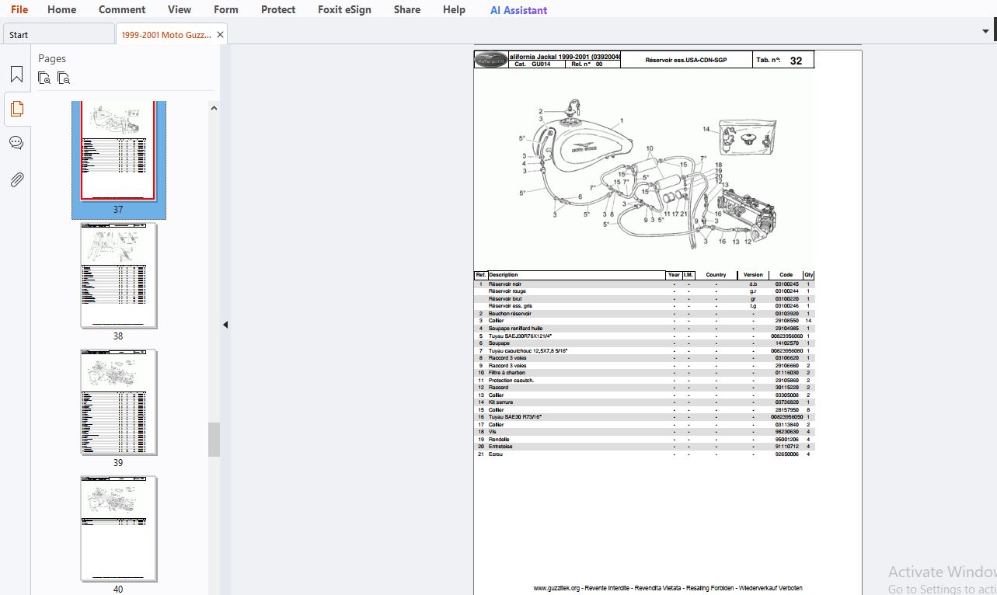Open the Foxit eSign tab
997x595 pixels.
point(344,9)
